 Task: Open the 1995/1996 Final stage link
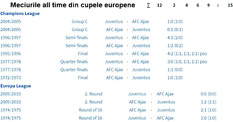point(83,54)
